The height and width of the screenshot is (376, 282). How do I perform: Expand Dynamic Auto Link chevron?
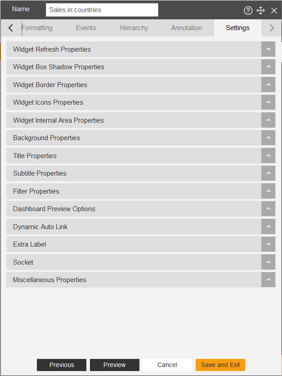[269, 226]
